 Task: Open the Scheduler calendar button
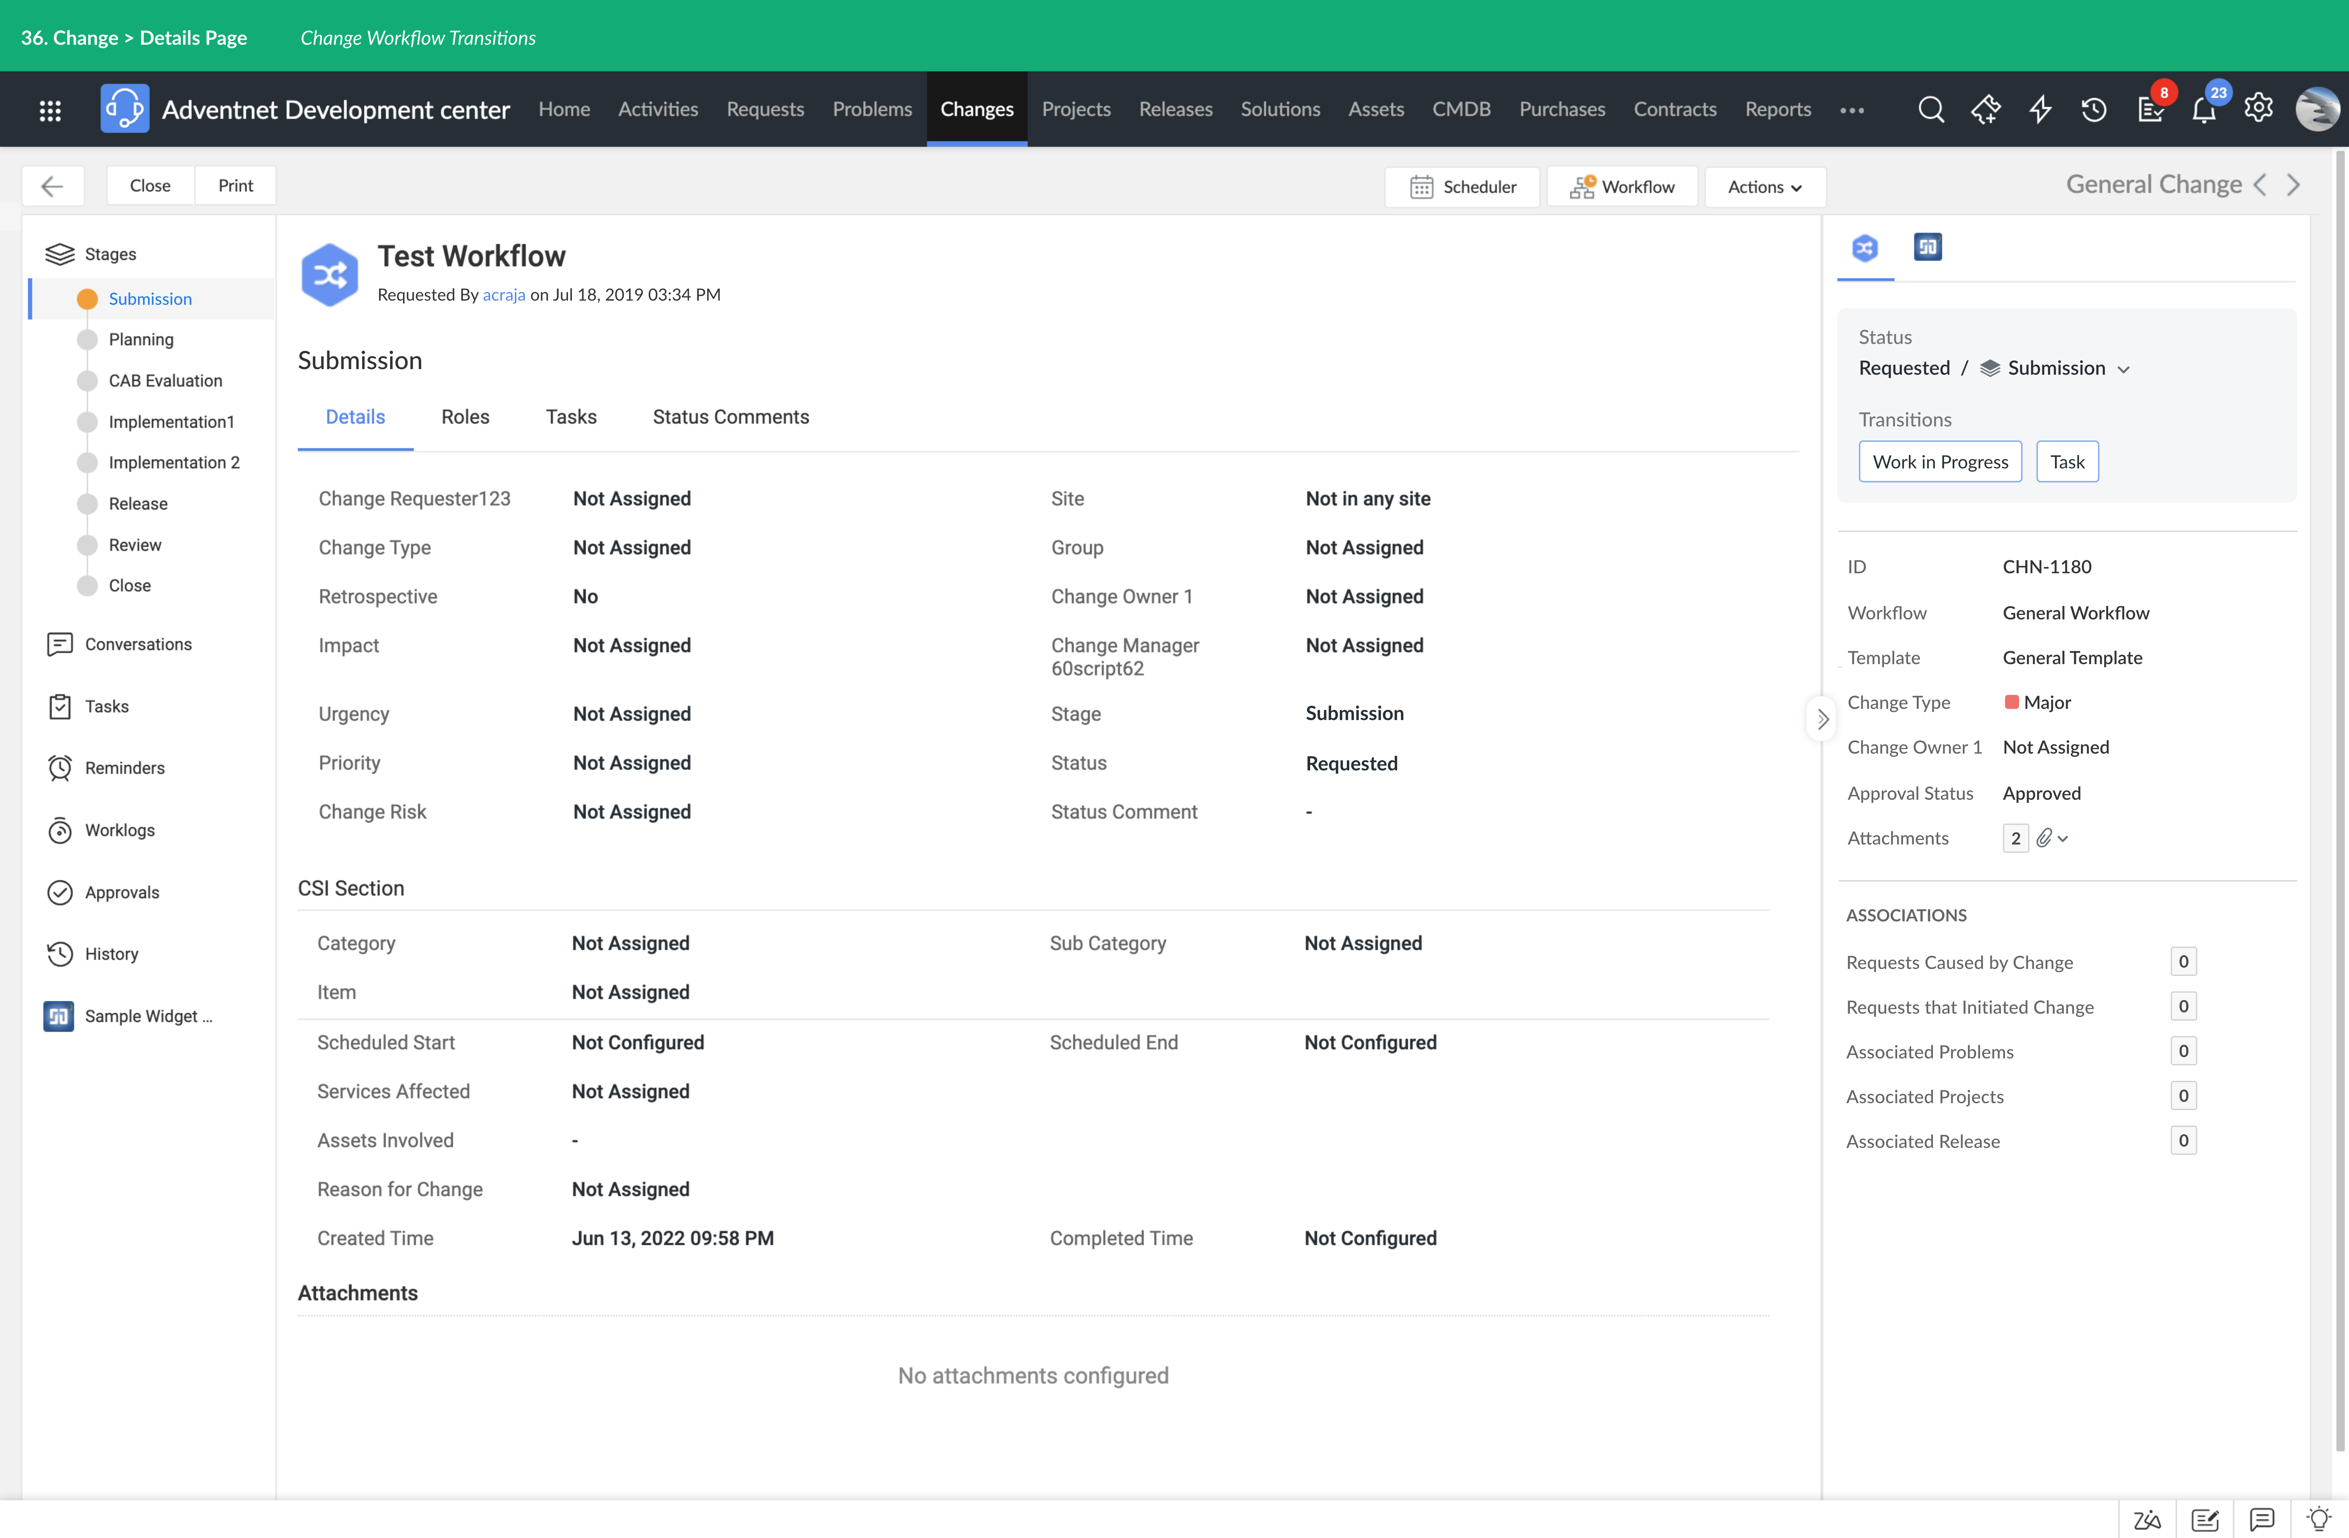(1463, 187)
